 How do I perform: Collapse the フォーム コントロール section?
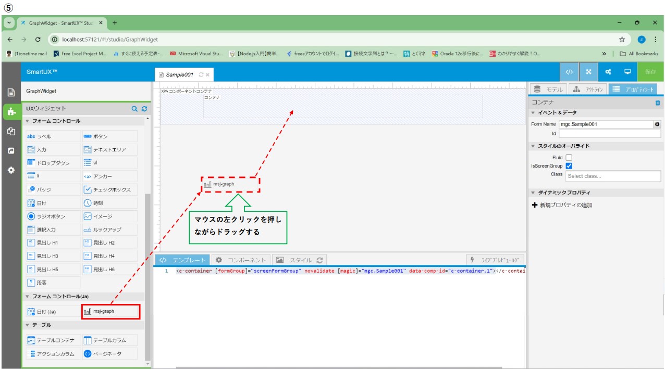pyautogui.click(x=28, y=121)
